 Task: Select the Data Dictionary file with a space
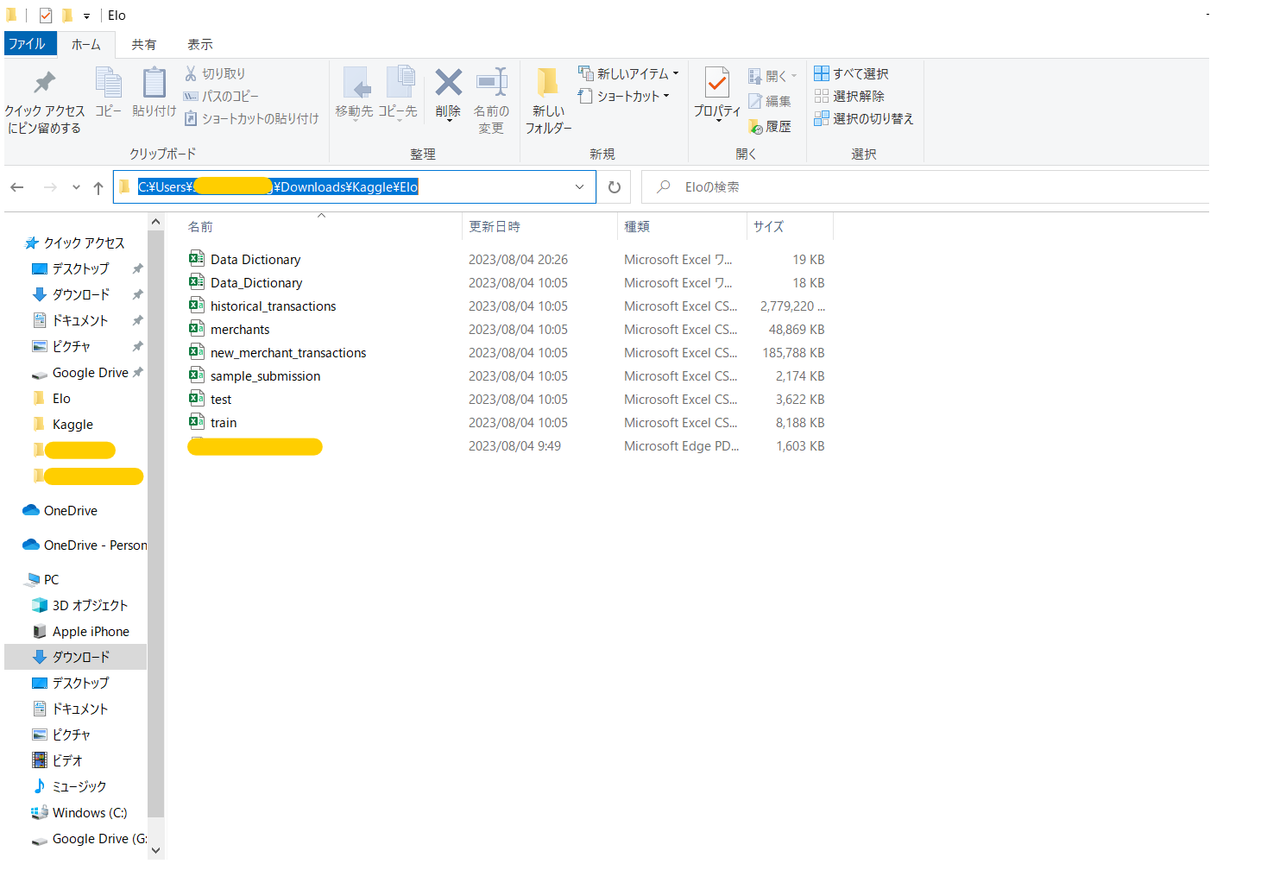coord(255,260)
